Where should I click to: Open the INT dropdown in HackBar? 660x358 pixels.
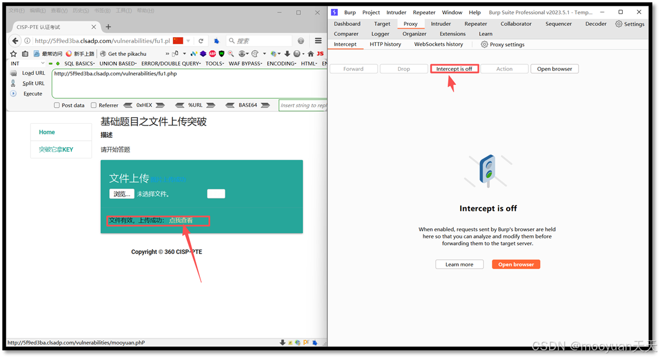click(x=27, y=64)
